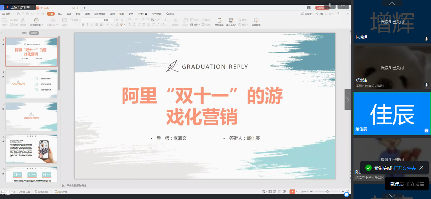Switch the left panel to 大纲 outline view
Viewport: 431px width, 199px height.
[24, 33]
